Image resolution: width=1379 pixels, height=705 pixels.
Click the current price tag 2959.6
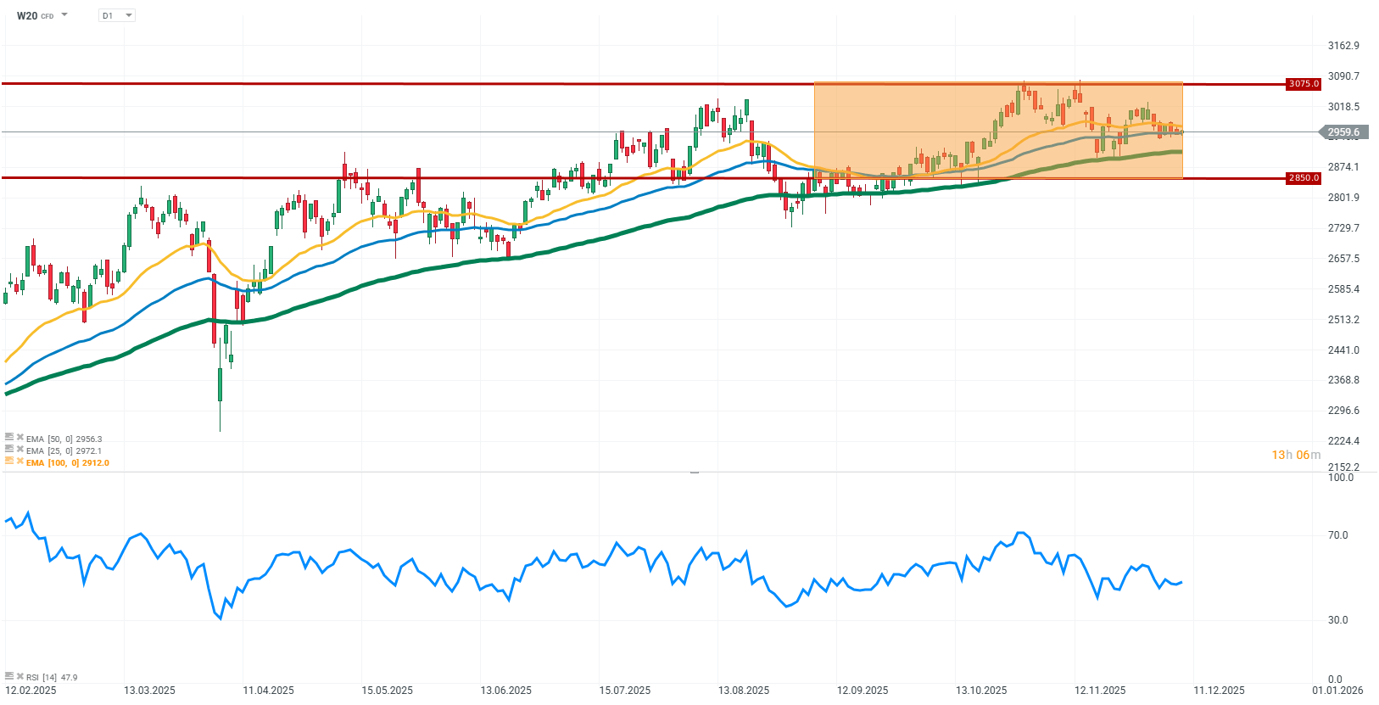tap(1343, 132)
